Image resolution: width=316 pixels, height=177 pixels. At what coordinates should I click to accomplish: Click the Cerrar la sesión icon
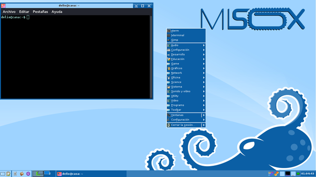(x=169, y=125)
